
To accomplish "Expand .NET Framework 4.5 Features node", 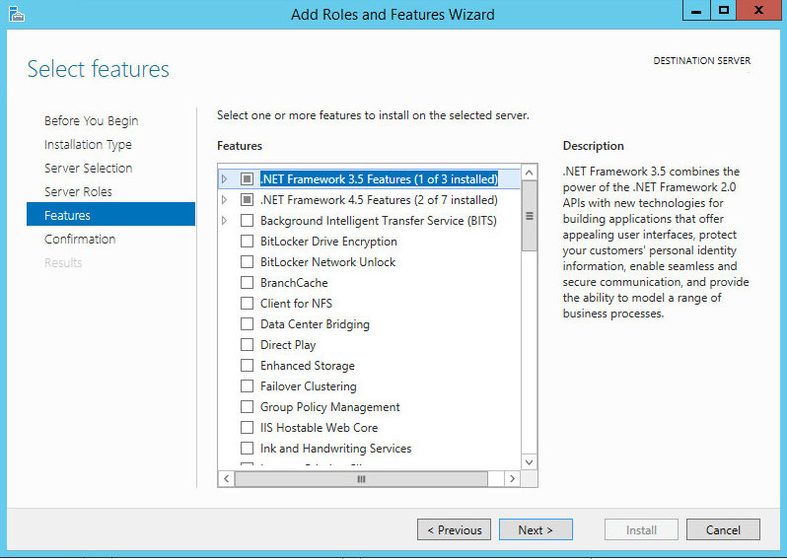I will pos(225,200).
